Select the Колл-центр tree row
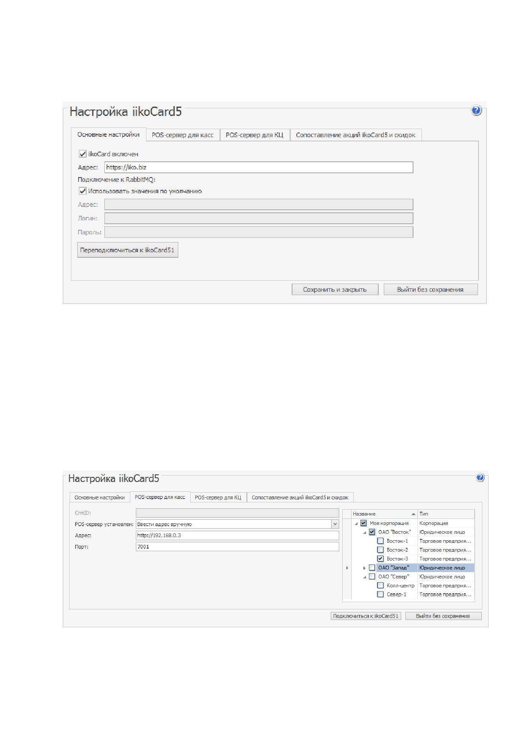526x744 pixels. tap(413, 586)
